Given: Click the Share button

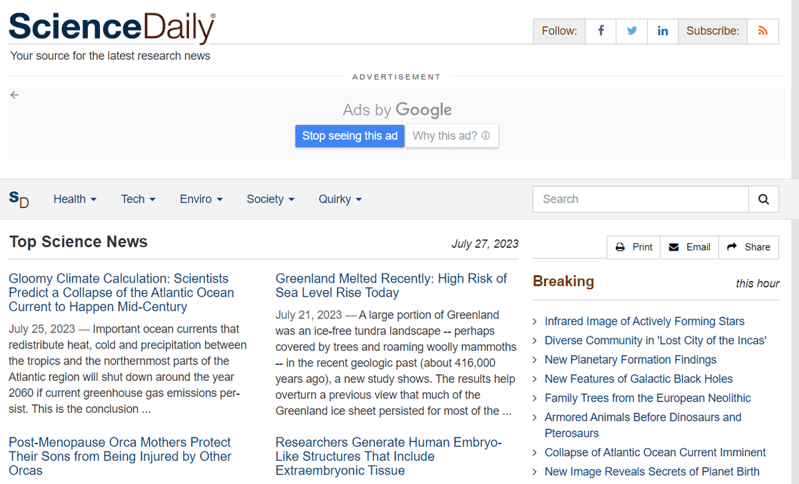Looking at the screenshot, I should (x=748, y=247).
